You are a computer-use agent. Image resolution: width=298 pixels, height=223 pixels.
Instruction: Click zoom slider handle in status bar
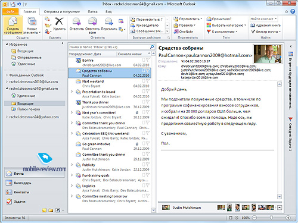(271, 218)
